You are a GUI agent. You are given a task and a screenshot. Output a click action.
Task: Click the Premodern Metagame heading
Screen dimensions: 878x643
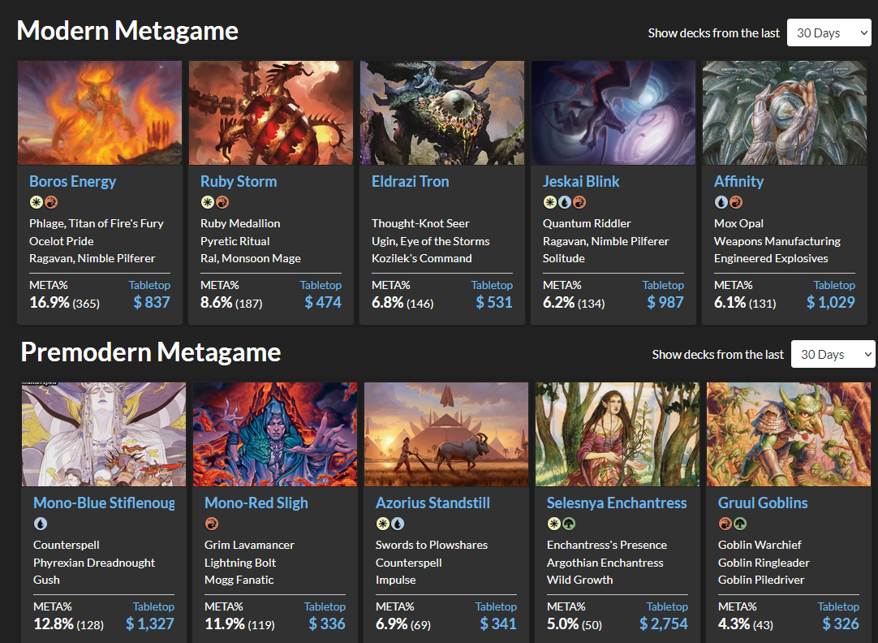(x=151, y=352)
